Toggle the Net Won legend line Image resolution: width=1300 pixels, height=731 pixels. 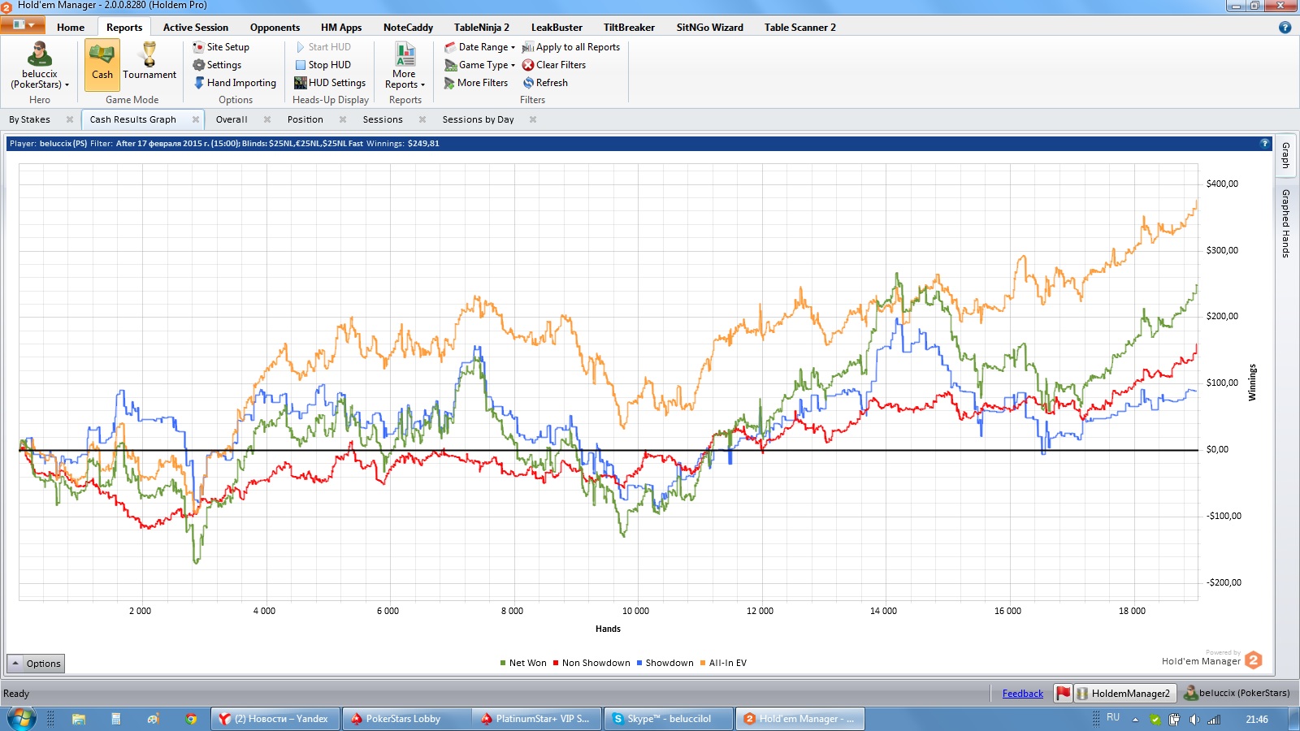[523, 663]
